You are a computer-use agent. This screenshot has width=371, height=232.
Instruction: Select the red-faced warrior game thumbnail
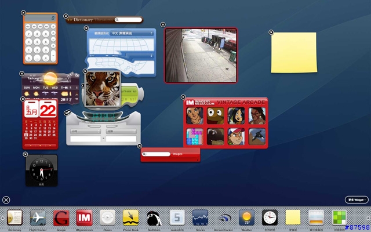pos(257,116)
